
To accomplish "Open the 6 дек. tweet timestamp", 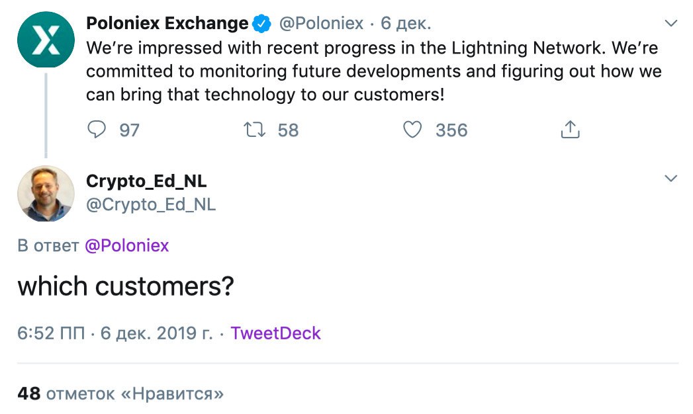I will (x=406, y=23).
